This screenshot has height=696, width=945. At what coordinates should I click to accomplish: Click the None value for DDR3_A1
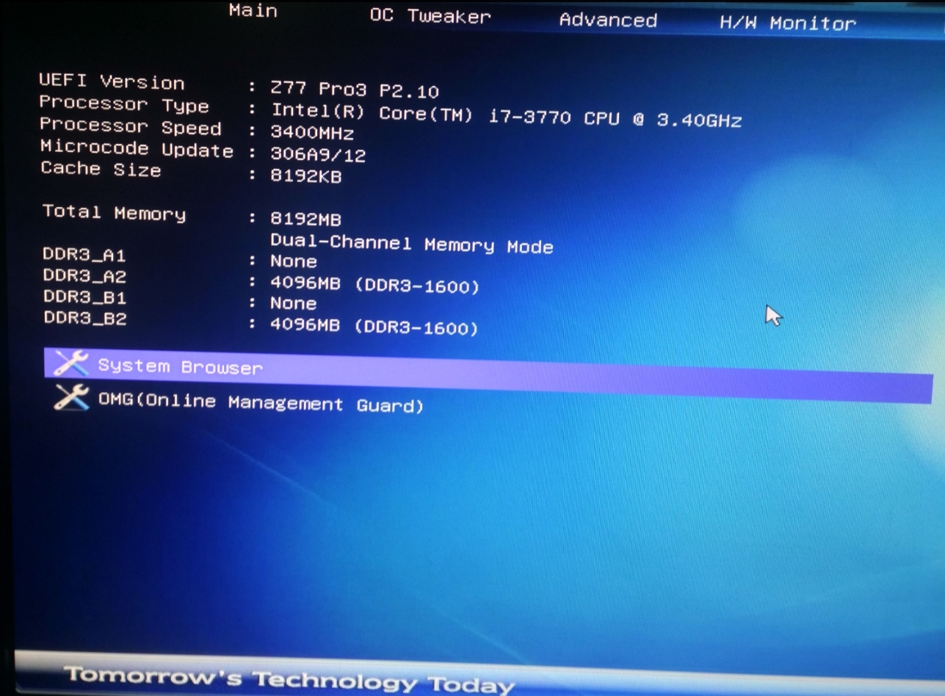pos(294,261)
